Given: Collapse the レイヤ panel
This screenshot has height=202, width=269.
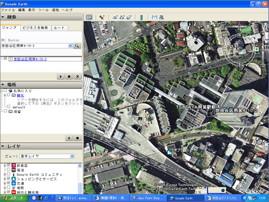Looking at the screenshot, I should 3,146.
